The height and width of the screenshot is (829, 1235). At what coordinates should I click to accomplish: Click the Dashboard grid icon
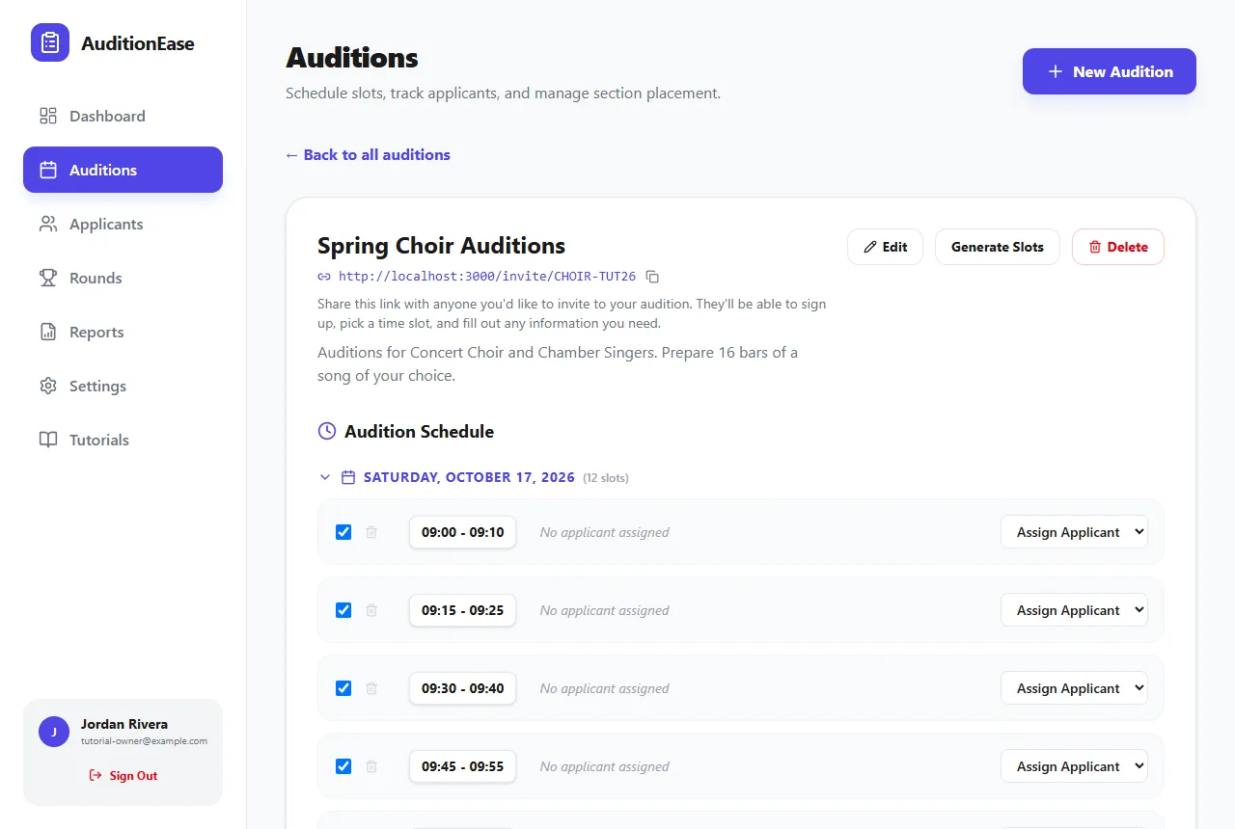tap(48, 116)
